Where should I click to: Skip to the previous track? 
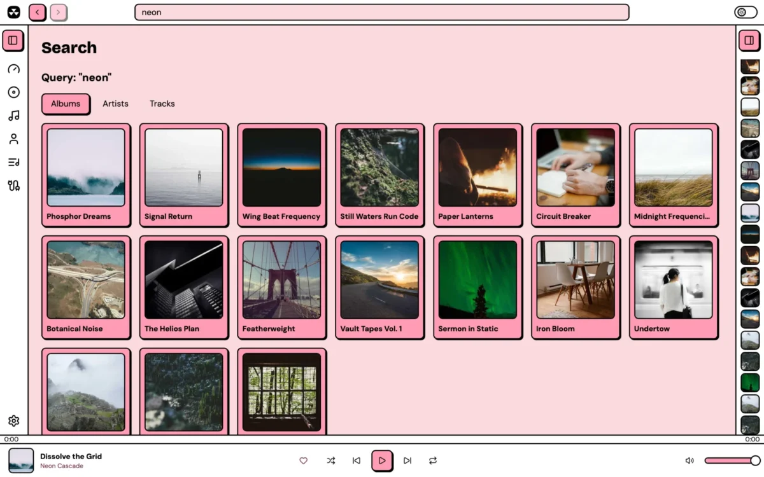click(x=357, y=460)
